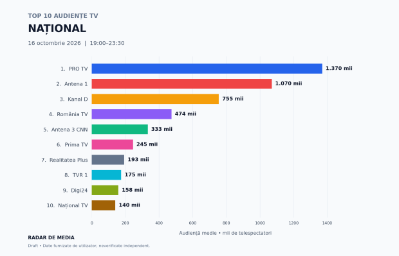Click the x-axis tick label '400'
The image size is (399, 256).
click(159, 223)
